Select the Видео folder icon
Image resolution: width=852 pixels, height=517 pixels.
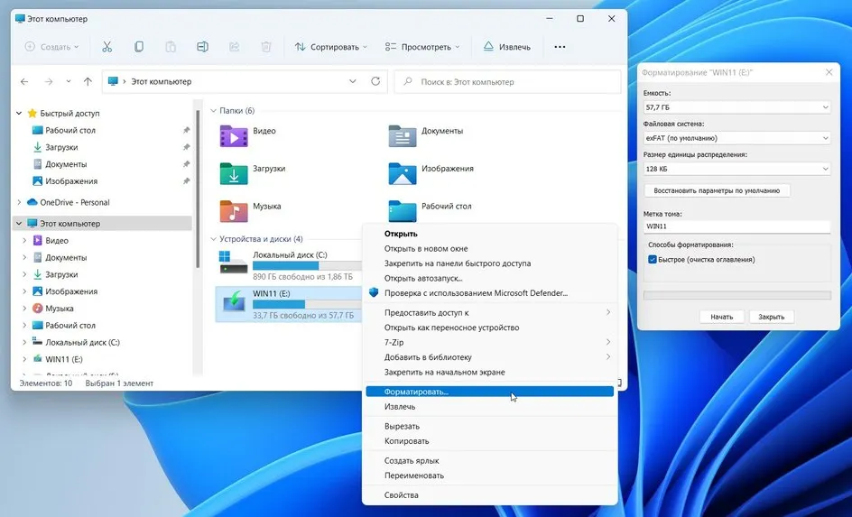(x=234, y=135)
